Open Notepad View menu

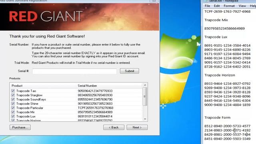pos(242,6)
